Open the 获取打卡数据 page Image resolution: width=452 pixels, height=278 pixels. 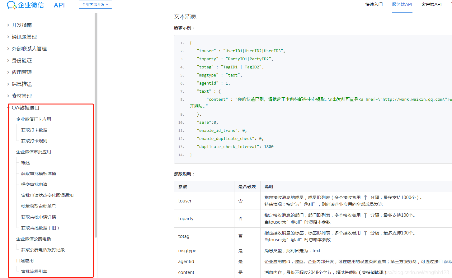tap(34, 130)
